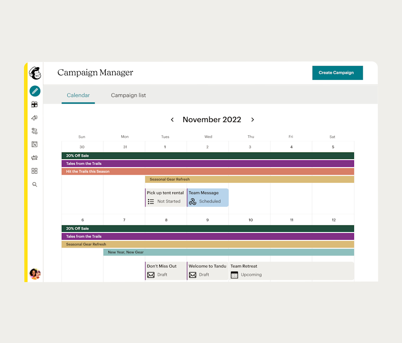Select the New Year, New Gear campaign bar
The height and width of the screenshot is (343, 402).
click(228, 252)
